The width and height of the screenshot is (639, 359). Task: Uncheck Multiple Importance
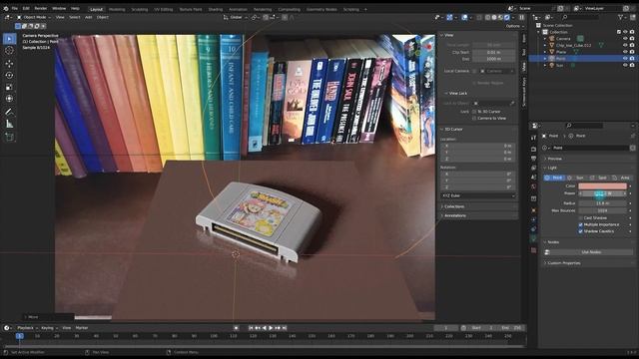581,224
